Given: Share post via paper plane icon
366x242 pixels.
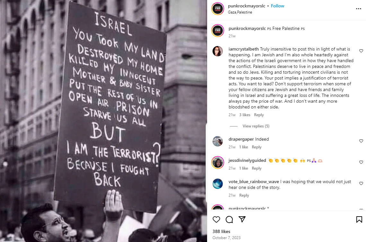Looking at the screenshot, I should click(x=242, y=219).
